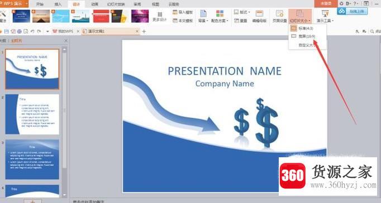Expand the Presentation Tools (演示工具) dropdown
The width and height of the screenshot is (381, 203).
[325, 17]
